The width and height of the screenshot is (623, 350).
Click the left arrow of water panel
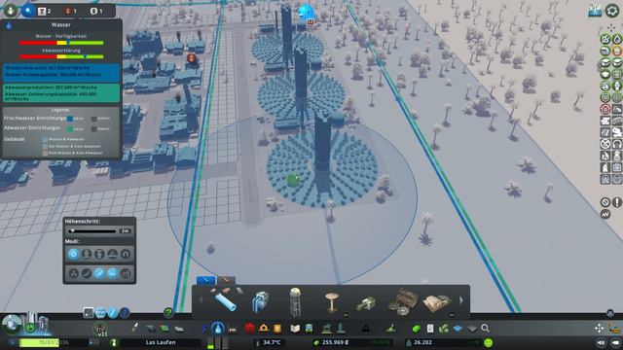[201, 300]
